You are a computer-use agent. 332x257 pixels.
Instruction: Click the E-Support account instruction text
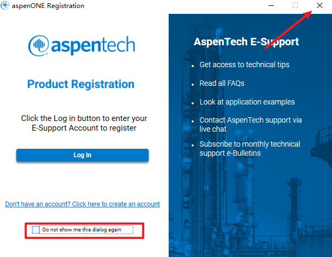pos(84,123)
